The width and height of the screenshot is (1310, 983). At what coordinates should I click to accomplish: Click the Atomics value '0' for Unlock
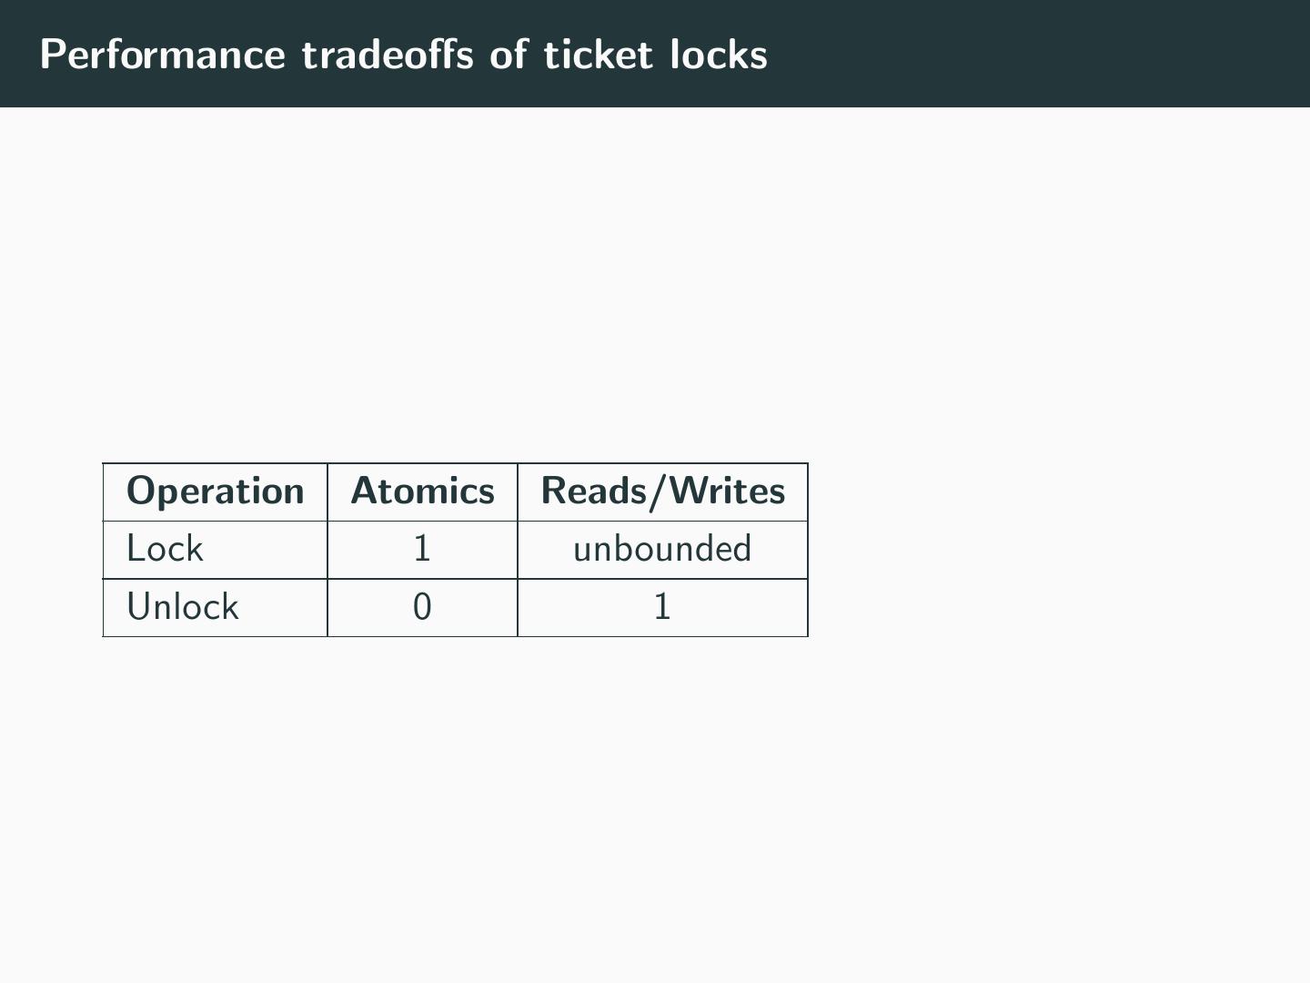pos(422,607)
